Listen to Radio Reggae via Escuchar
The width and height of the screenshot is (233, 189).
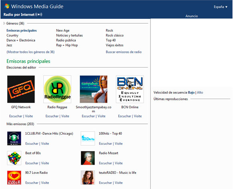coord(52,116)
